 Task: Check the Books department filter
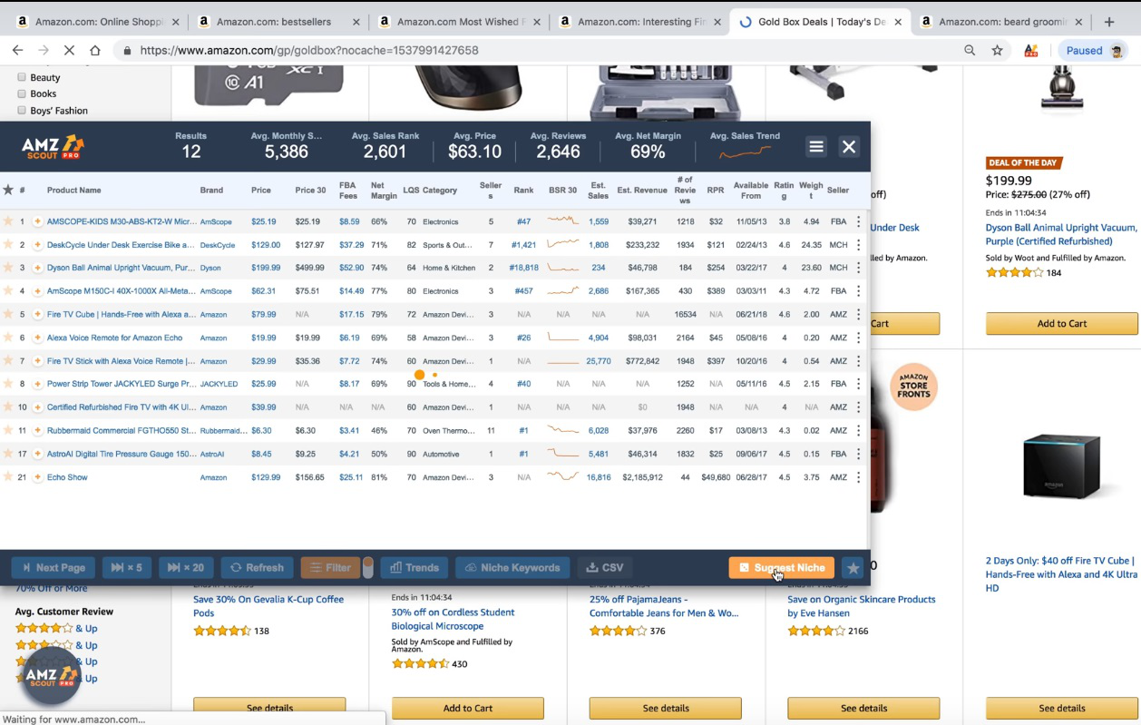(x=22, y=93)
